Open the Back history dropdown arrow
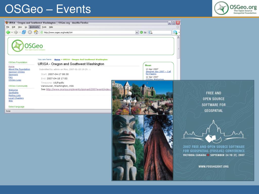The height and width of the screenshot is (194, 259). (12, 33)
